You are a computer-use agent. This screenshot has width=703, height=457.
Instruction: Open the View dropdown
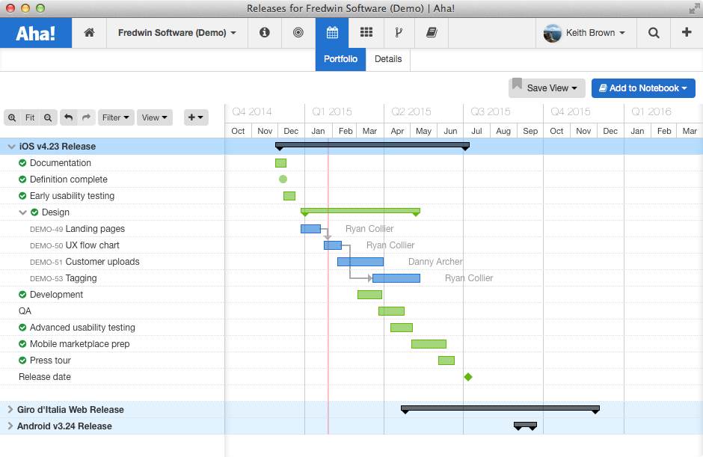coord(154,117)
